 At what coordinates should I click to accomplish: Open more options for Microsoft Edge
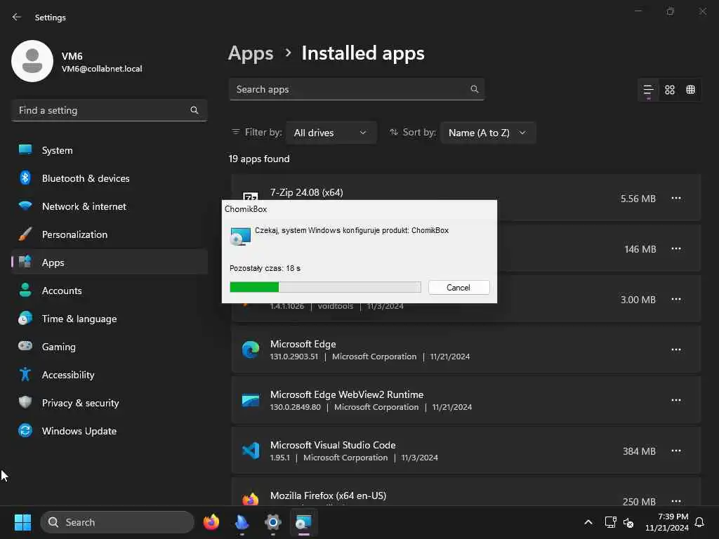click(676, 350)
